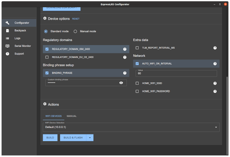Viewport: 230px width, 157px height.
Task: Open WiFi Device Selection dropdown
Action: pos(131,127)
